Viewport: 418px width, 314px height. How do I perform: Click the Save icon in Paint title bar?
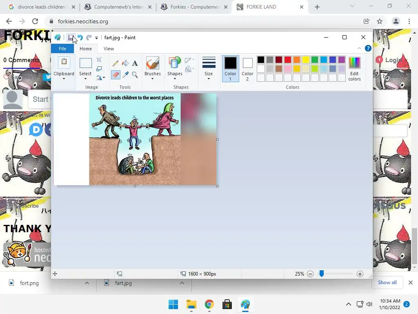click(x=71, y=38)
